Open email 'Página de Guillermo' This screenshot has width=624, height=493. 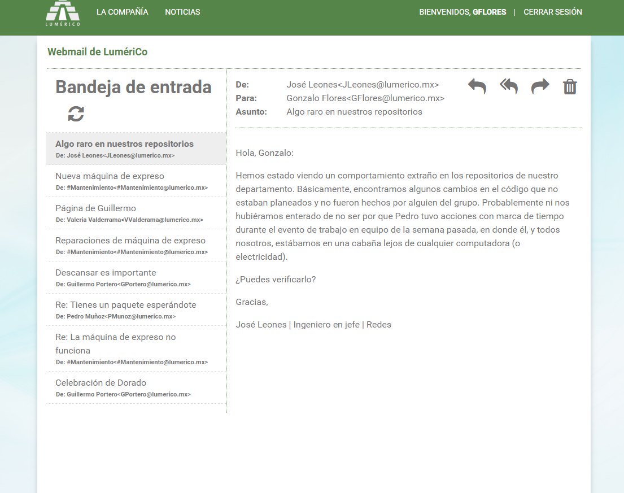136,213
